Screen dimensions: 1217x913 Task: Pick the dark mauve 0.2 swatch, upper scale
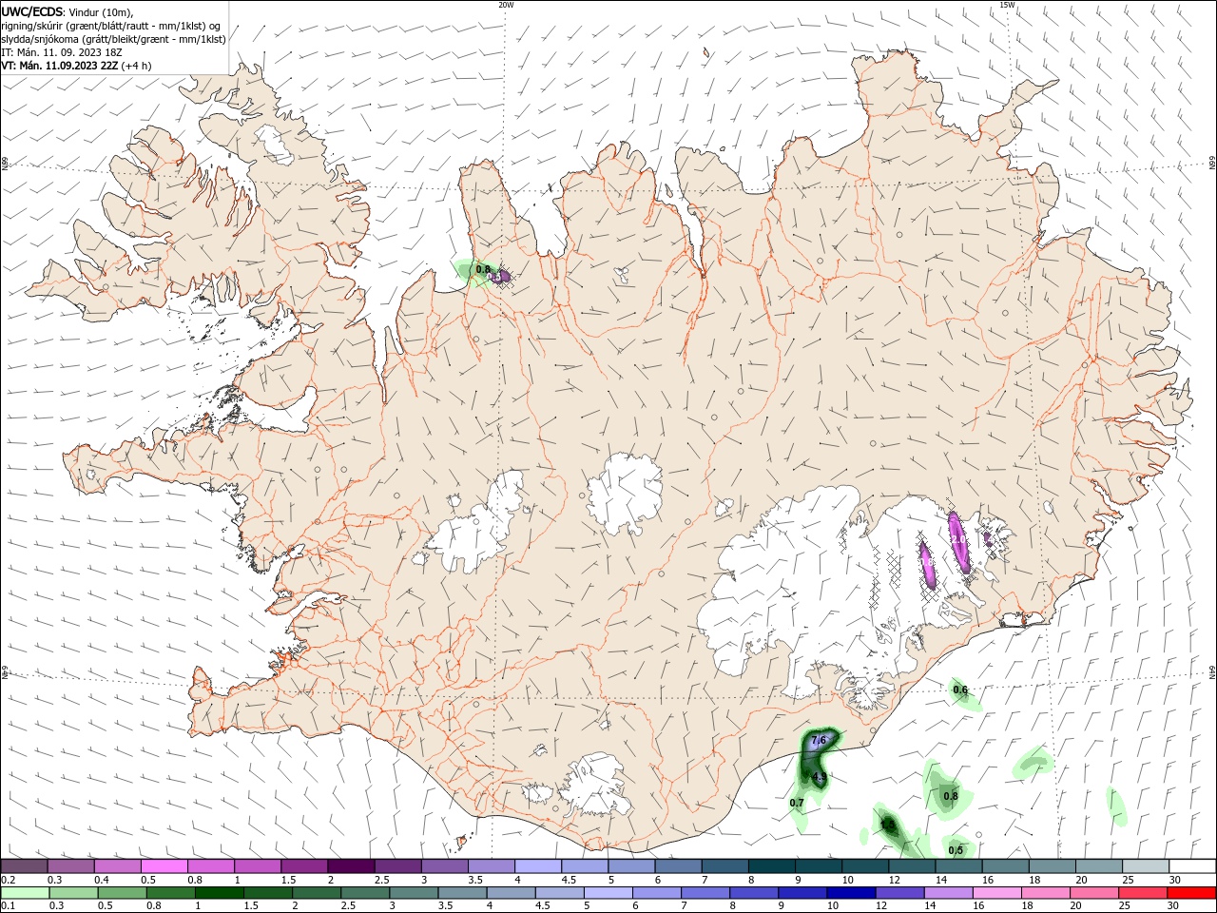pos(24,865)
